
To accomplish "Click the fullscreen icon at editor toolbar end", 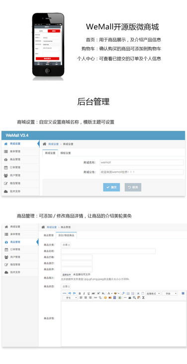I will 183,293.
